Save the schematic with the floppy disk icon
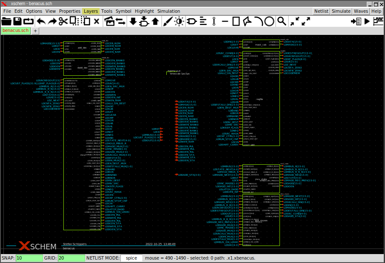 coord(17,21)
